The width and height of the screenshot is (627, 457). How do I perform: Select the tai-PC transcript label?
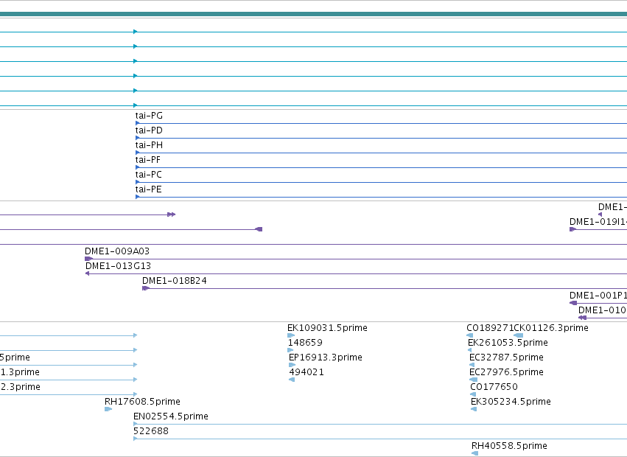point(149,175)
